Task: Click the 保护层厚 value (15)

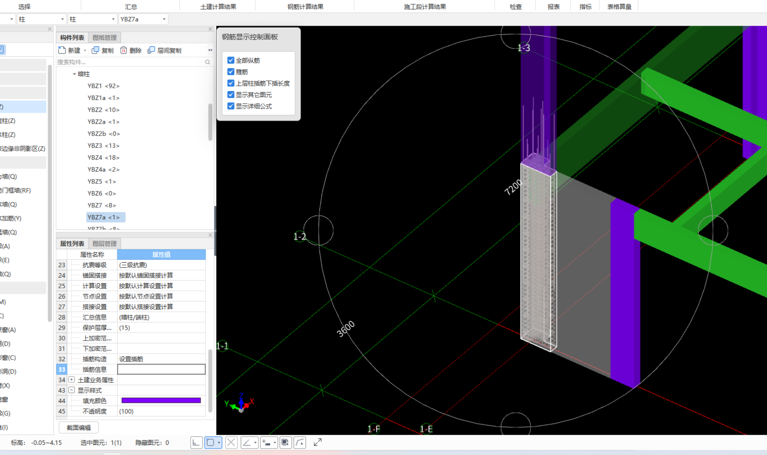Action: (x=161, y=328)
